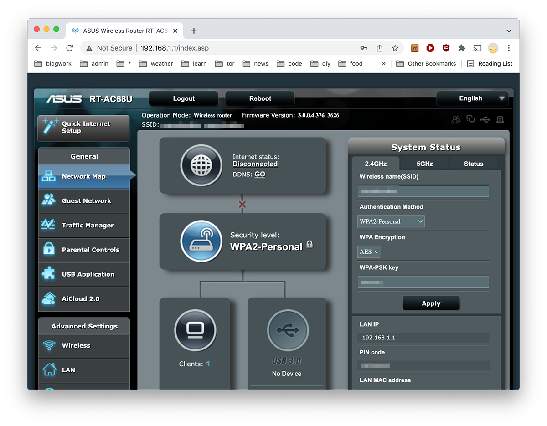Open the English language dropdown
The width and height of the screenshot is (547, 426).
[x=472, y=98]
